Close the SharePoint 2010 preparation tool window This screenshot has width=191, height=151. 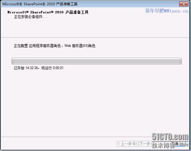click(x=184, y=4)
